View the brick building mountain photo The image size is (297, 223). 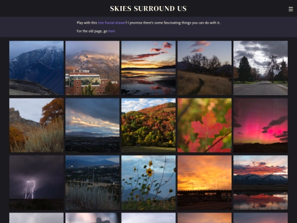coord(92,68)
